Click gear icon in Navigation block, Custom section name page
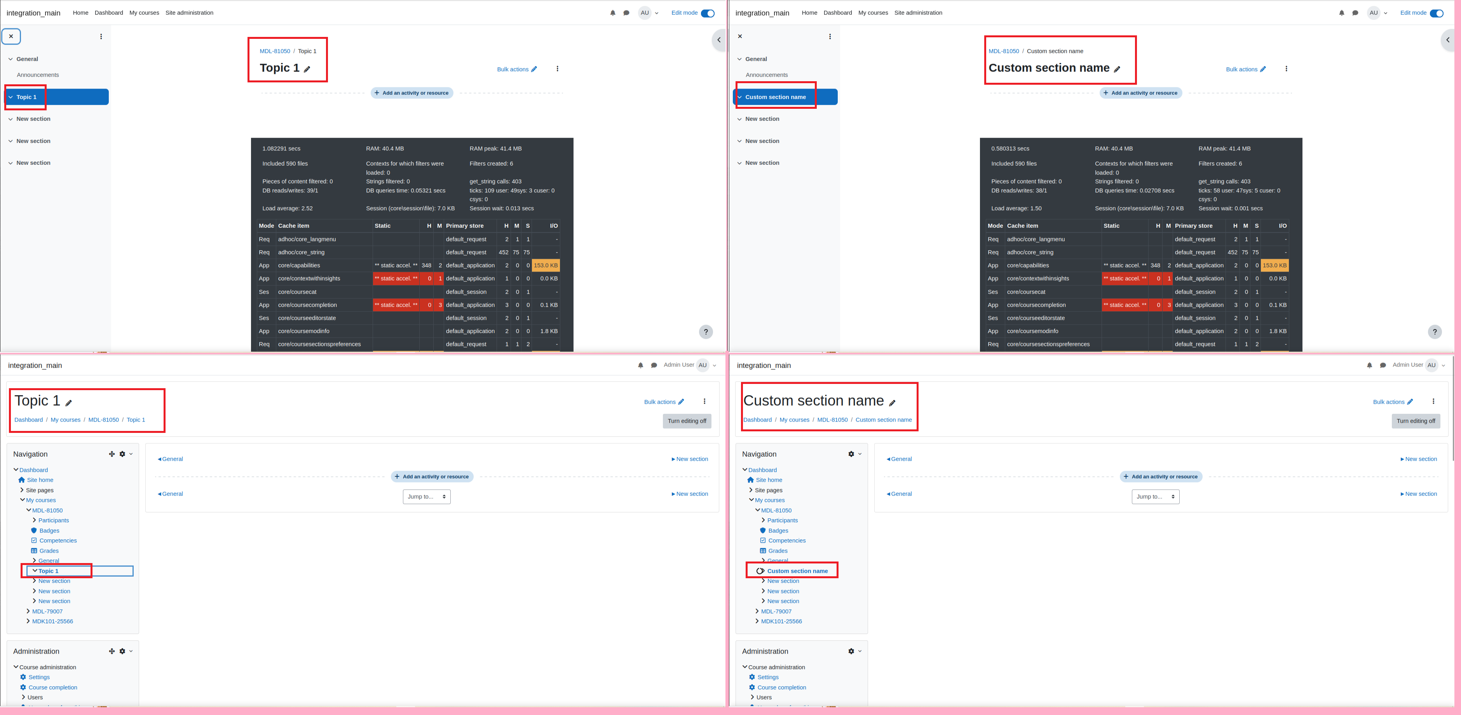Viewport: 1461px width, 715px height. pos(851,454)
